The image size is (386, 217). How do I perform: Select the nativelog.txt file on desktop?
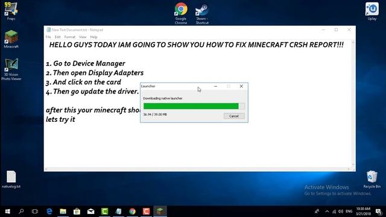pos(11,180)
